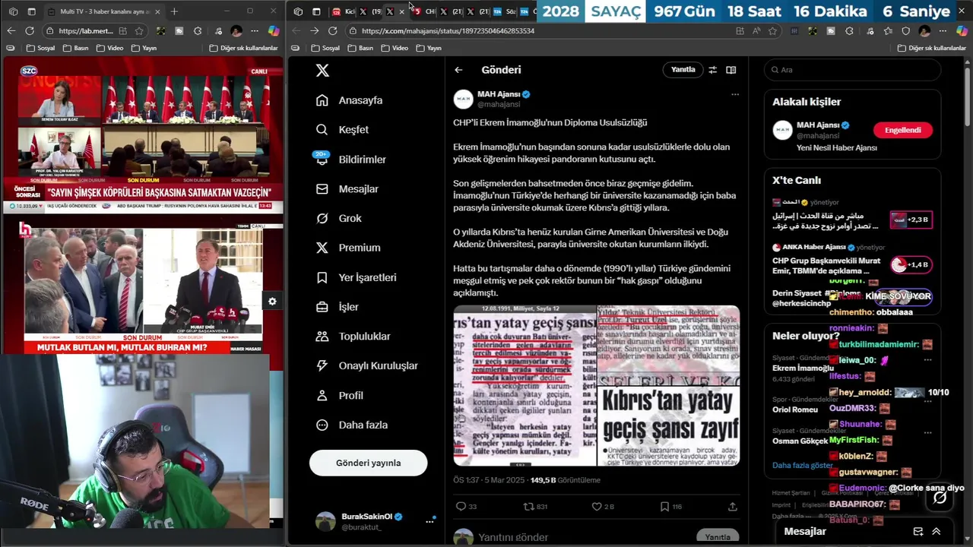Like the post with 2 B likes
The image size is (973, 547).
pos(603,507)
